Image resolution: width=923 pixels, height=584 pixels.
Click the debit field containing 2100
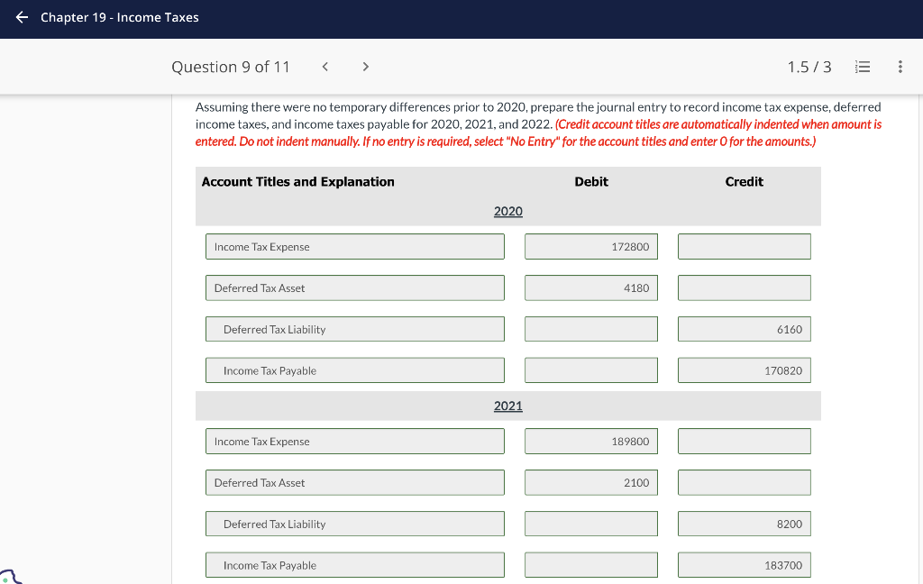click(x=590, y=482)
